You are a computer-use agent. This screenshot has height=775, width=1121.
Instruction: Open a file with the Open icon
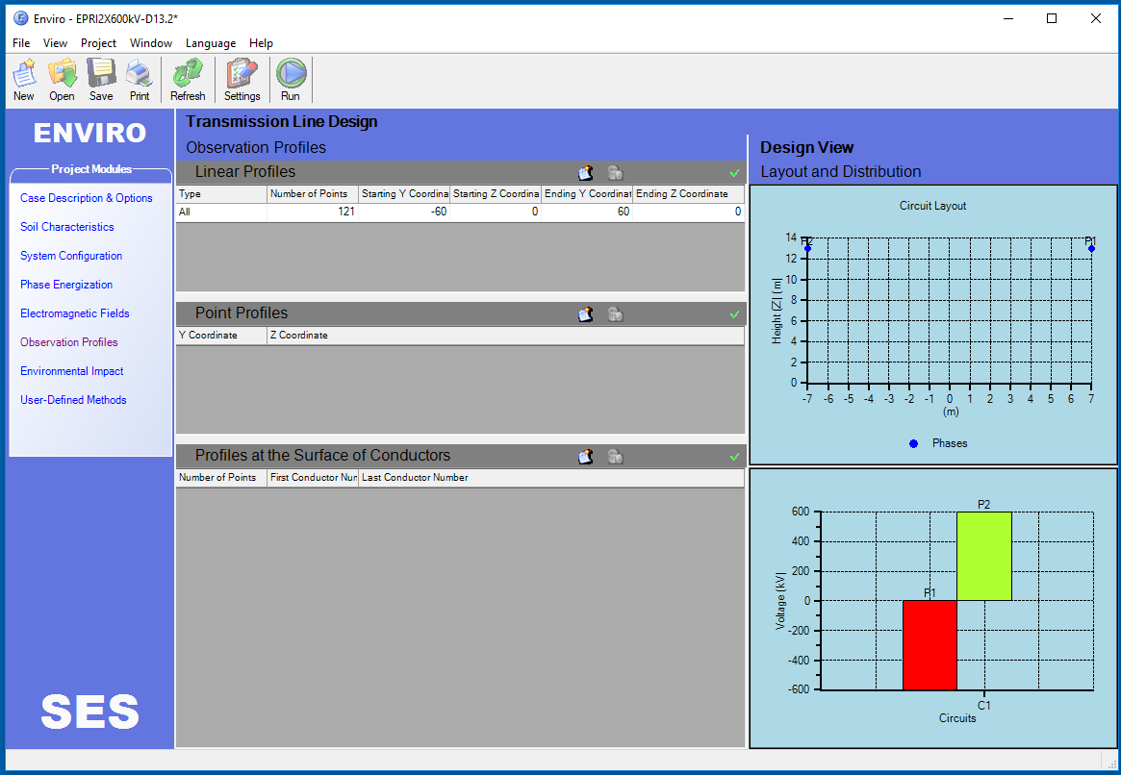pyautogui.click(x=63, y=78)
